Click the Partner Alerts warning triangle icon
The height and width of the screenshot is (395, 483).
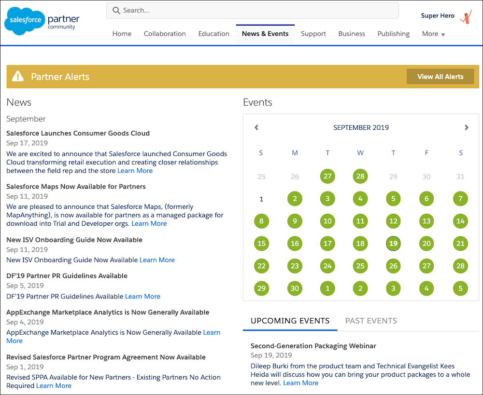point(18,76)
